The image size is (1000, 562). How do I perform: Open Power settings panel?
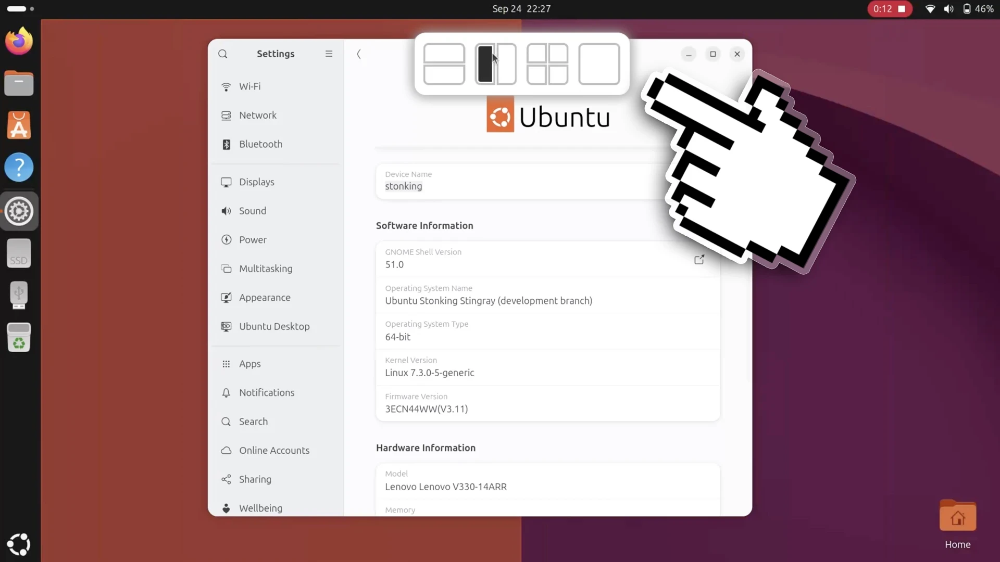(276, 240)
